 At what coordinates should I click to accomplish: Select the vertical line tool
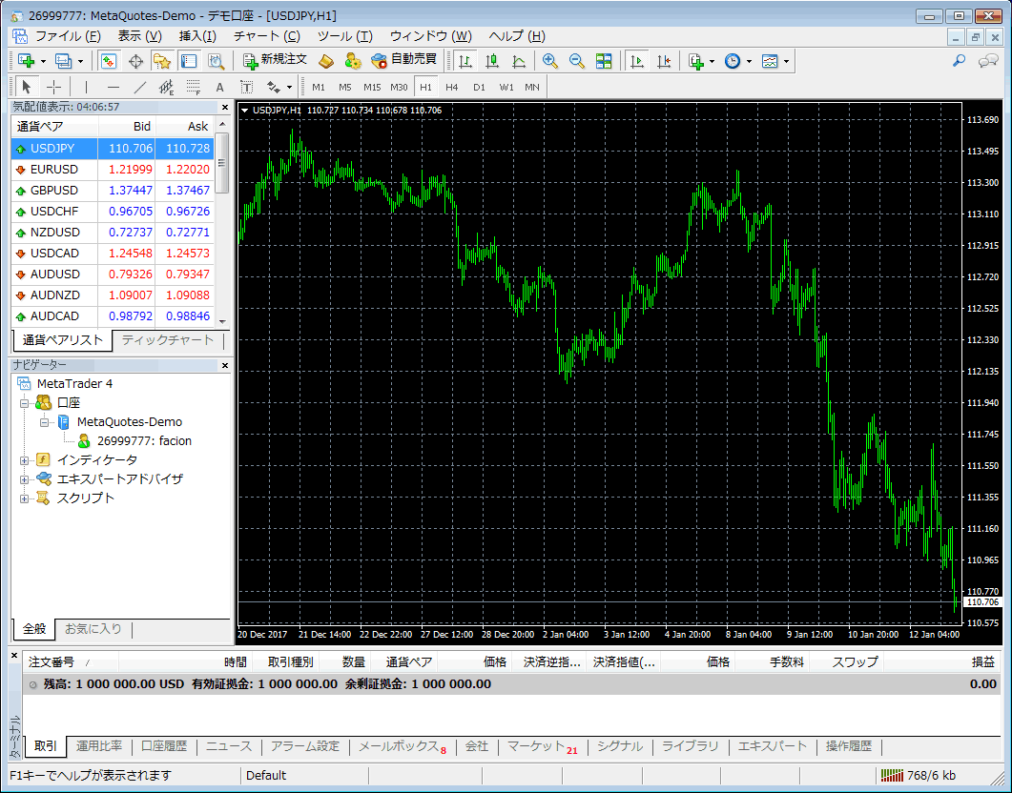pyautogui.click(x=86, y=87)
